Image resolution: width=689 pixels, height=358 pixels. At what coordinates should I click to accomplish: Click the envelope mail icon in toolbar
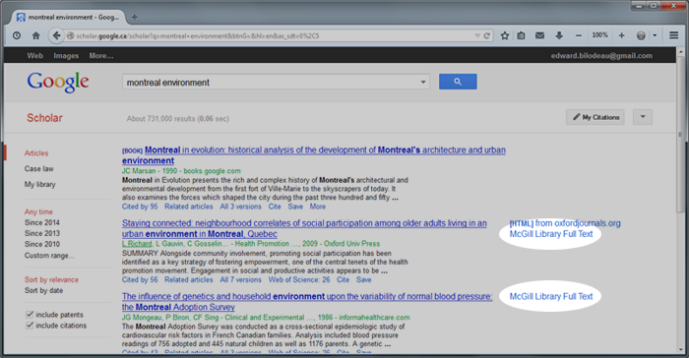pyautogui.click(x=540, y=35)
